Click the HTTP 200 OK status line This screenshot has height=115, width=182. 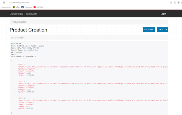[x=16, y=44]
